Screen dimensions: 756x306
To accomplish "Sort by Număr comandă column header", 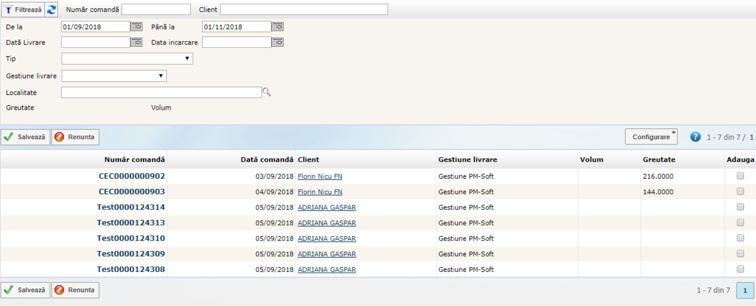I will pos(134,160).
